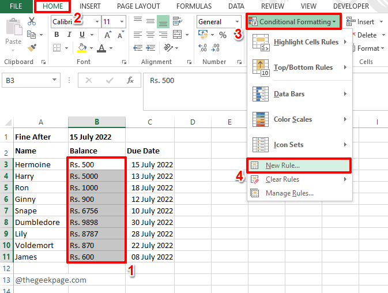The width and height of the screenshot is (388, 293).
Task: Click the Format Painter brush icon
Action: (x=32, y=48)
